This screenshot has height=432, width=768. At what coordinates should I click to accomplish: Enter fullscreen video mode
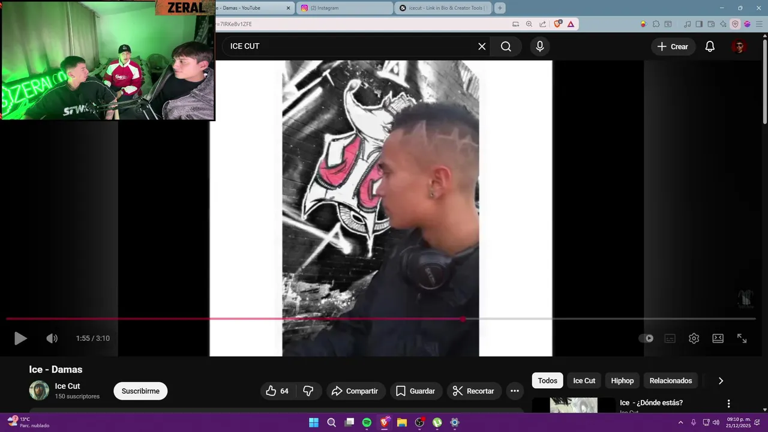click(x=742, y=338)
